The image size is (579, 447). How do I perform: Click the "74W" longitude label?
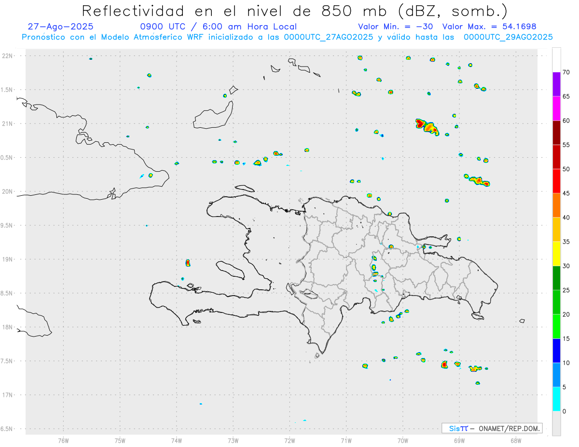pyautogui.click(x=177, y=440)
